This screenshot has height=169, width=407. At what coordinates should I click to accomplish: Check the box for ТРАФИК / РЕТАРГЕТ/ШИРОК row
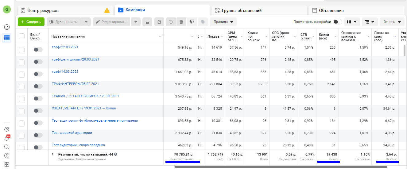22,99
